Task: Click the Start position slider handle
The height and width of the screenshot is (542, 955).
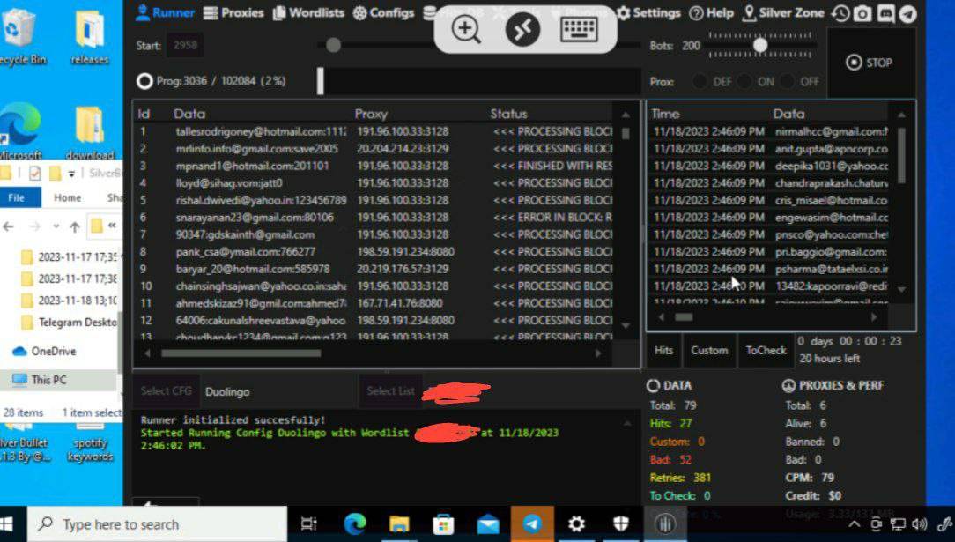Action: click(333, 45)
